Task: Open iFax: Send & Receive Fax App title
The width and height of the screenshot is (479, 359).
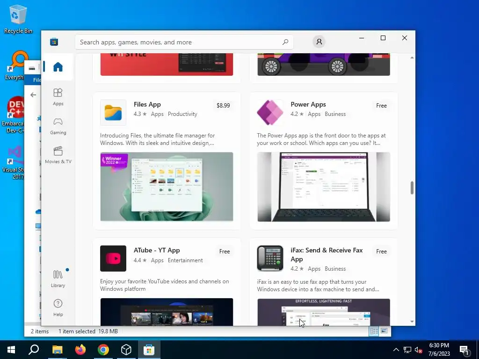Action: (x=327, y=255)
